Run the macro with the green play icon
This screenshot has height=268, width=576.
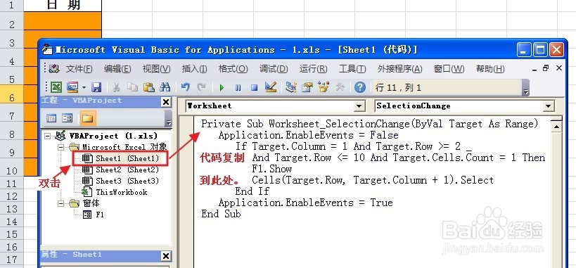(x=222, y=87)
